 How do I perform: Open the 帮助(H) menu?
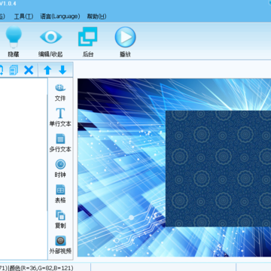pyautogui.click(x=96, y=17)
